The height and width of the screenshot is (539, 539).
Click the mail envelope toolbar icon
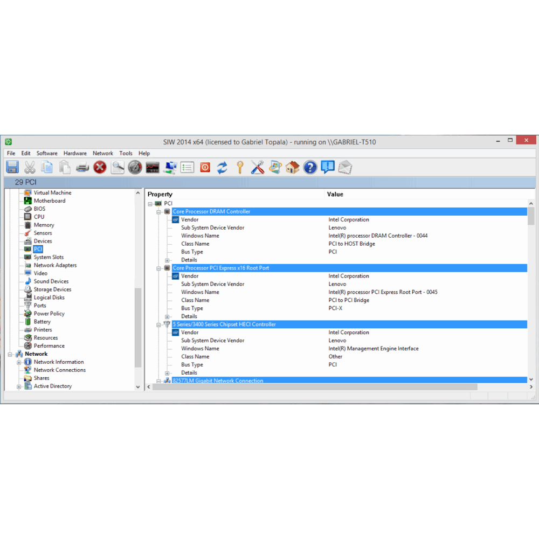[345, 168]
